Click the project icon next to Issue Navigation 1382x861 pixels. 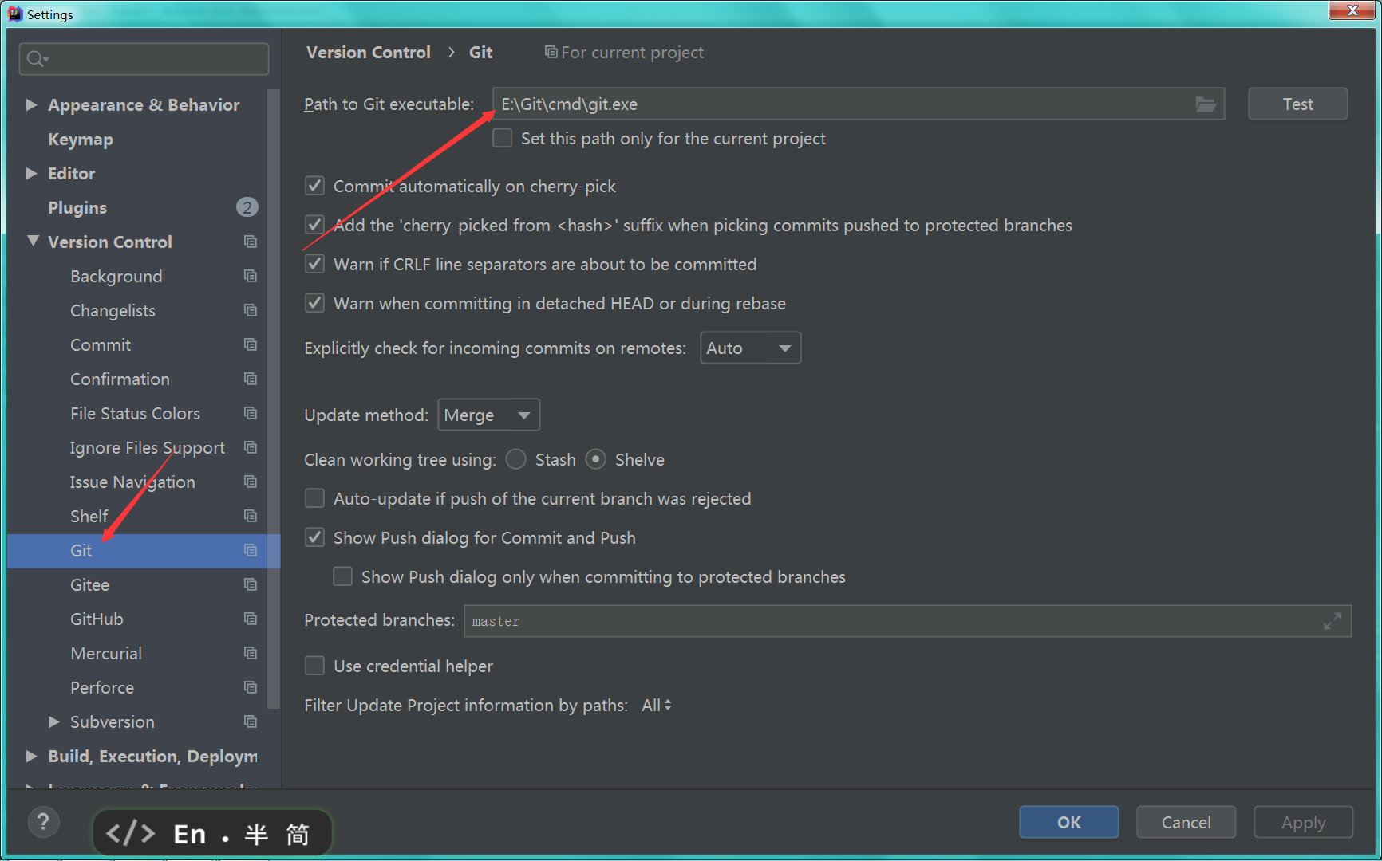251,482
